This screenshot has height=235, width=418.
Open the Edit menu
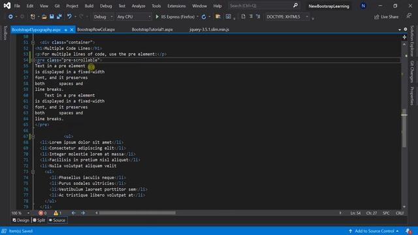[x=30, y=6]
